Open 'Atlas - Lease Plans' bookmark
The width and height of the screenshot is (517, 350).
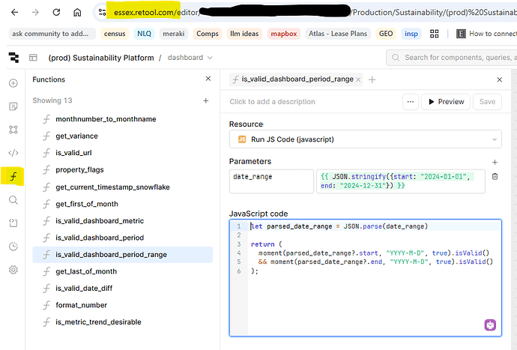coord(338,34)
